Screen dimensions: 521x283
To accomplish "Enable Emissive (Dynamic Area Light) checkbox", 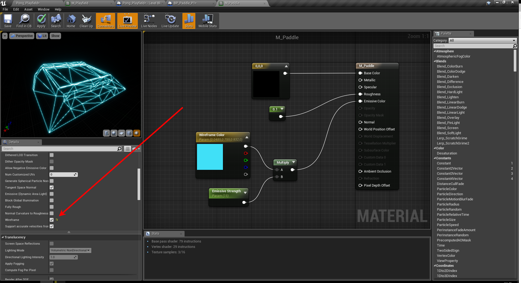I will (x=52, y=194).
